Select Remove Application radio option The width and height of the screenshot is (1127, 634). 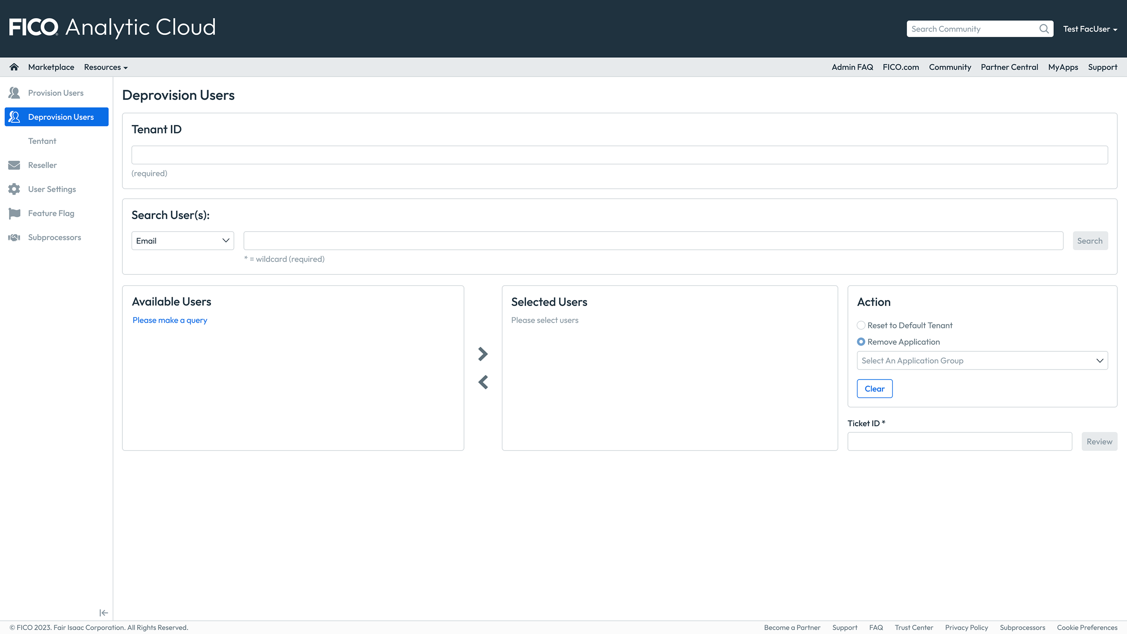tap(861, 342)
